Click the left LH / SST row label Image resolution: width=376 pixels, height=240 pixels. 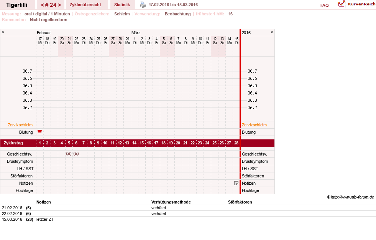pos(25,169)
